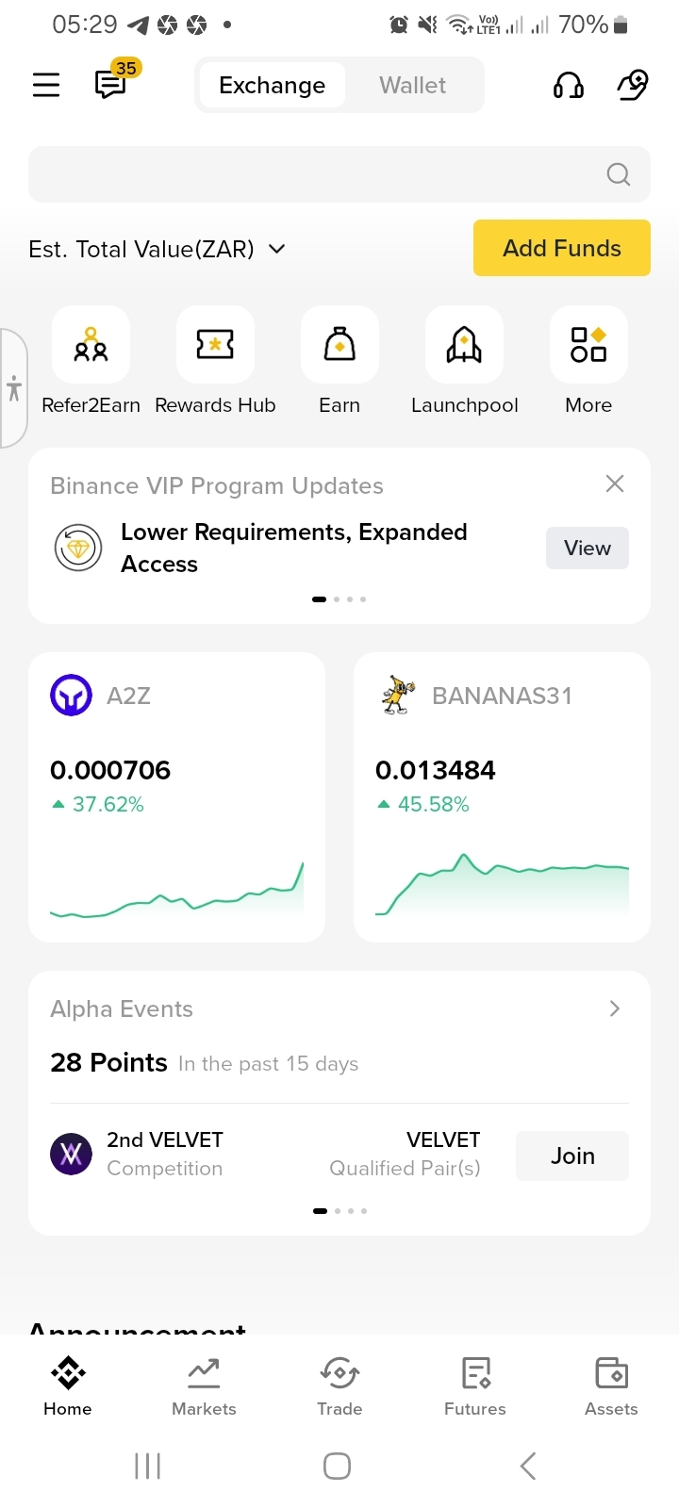This screenshot has width=679, height=1508.
Task: Open the customer support headset icon
Action: tap(568, 85)
